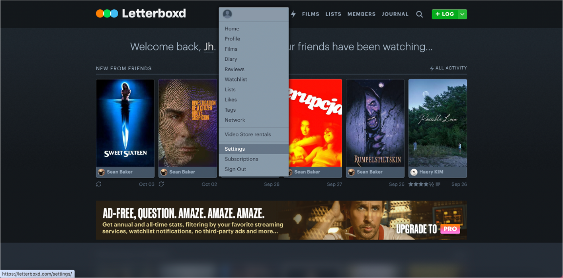Click Sep 26 date under Rumpelstiltskin

tap(397, 184)
